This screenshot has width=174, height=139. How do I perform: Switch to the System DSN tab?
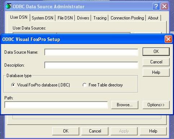(x=43, y=18)
